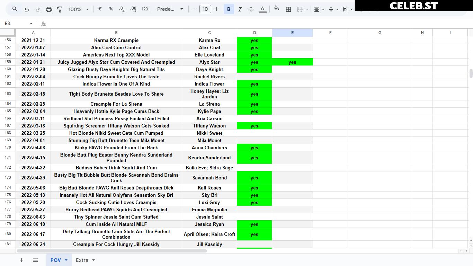Undo the last action

26,9
